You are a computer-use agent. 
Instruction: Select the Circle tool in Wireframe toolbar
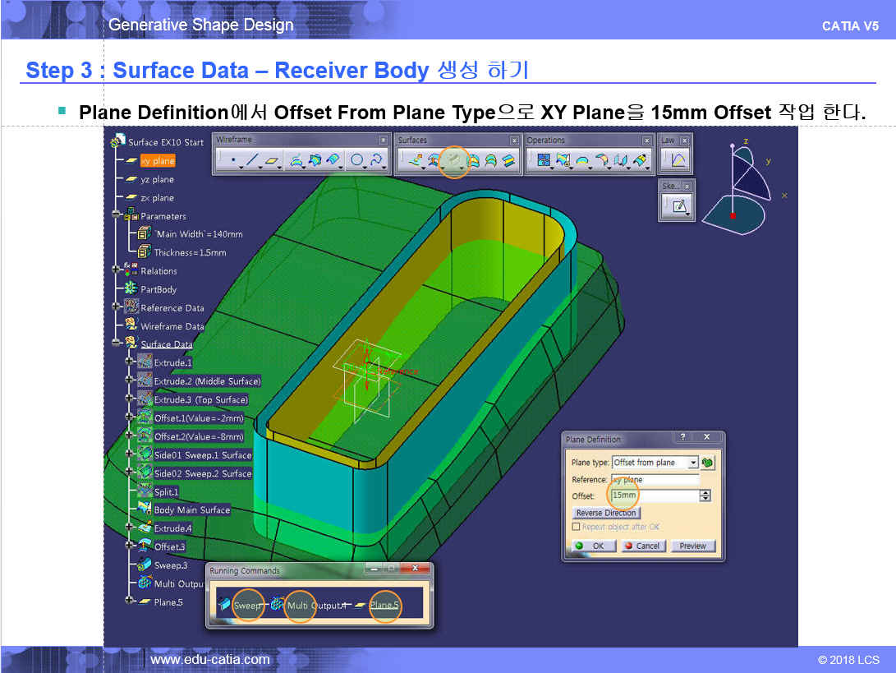tap(357, 160)
